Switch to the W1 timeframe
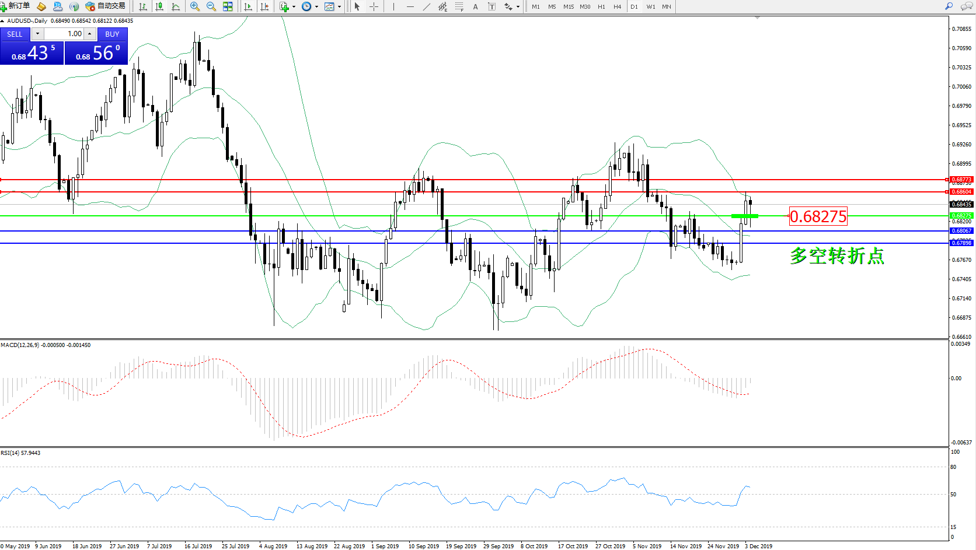The image size is (976, 550). pyautogui.click(x=650, y=6)
